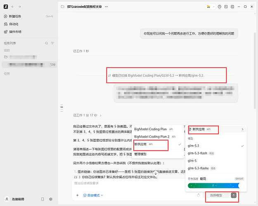
Task: Add attachment with the plus icon
Action: pyautogui.click(x=77, y=195)
